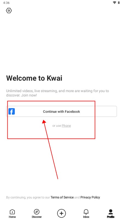Choose the Phone sign-in link
123x220 pixels.
point(66,126)
